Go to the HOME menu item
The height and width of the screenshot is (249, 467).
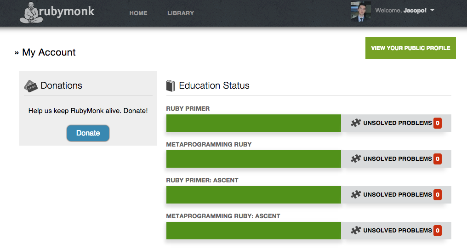(138, 13)
